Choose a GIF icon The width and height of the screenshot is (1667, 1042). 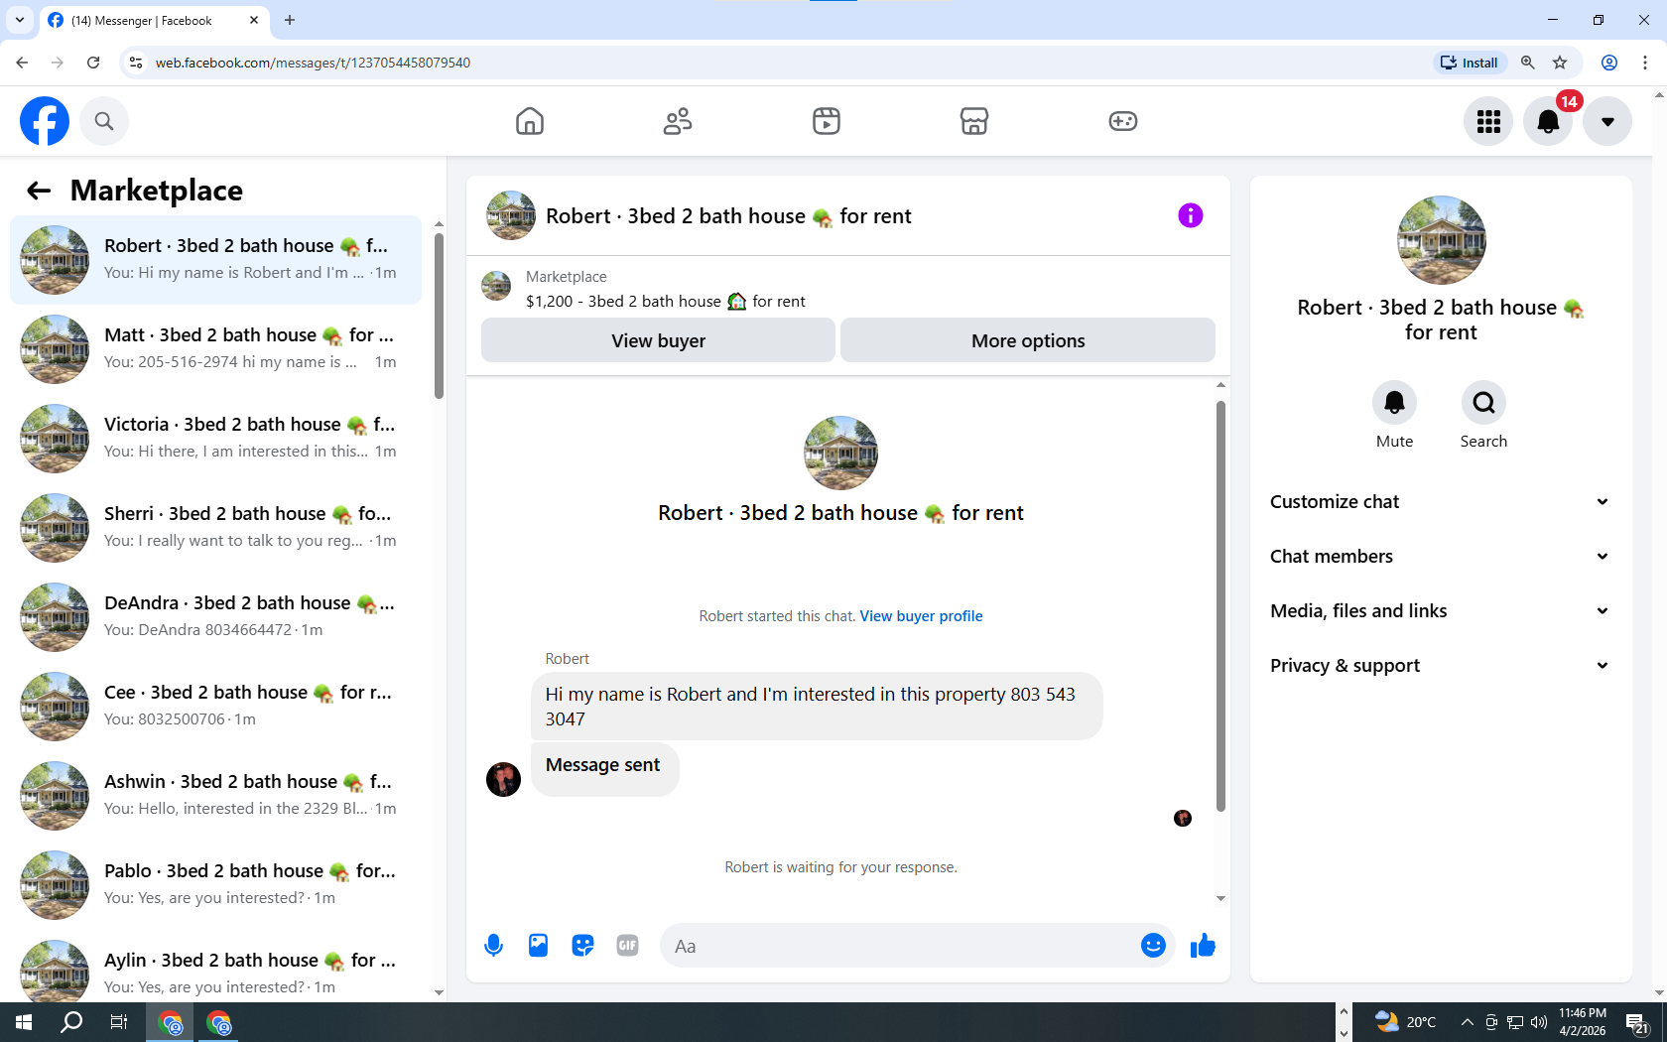(627, 946)
